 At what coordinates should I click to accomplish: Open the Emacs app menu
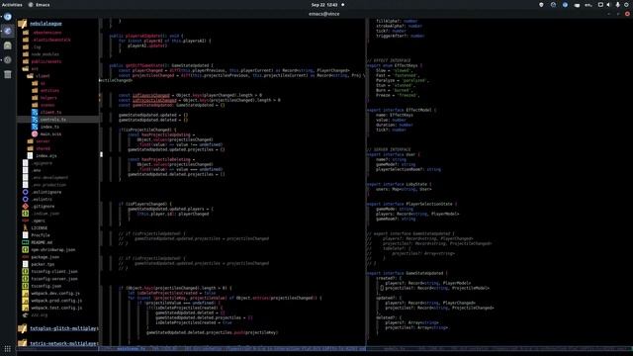click(40, 5)
